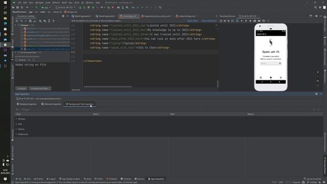Tap home icon in phone app bottom navigation
Image resolution: width=327 pixels, height=184 pixels.
[261, 78]
